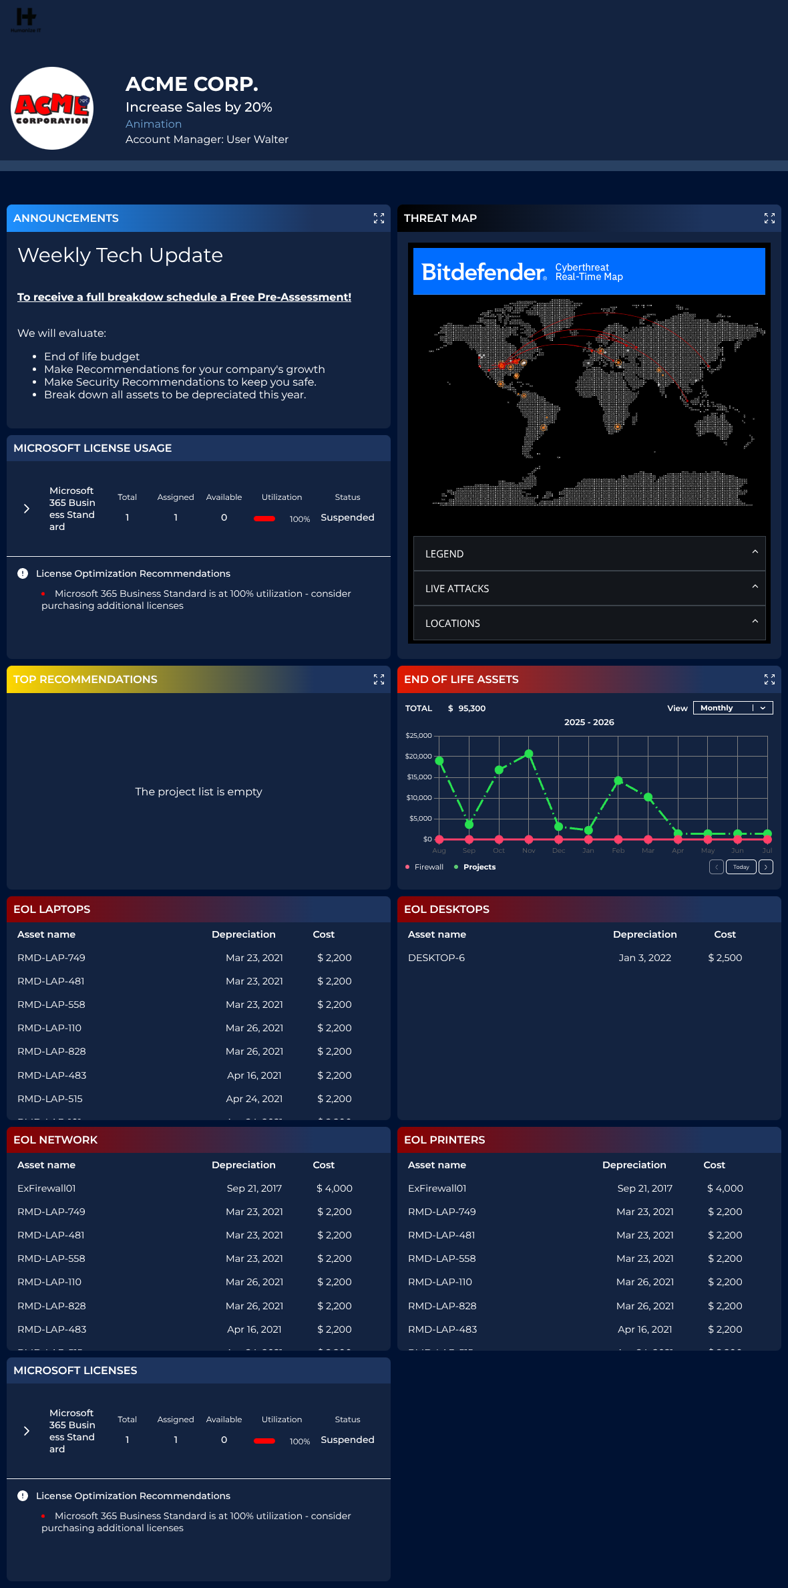This screenshot has width=788, height=1588.
Task: Click the ACME Corporation round logo
Action: [52, 108]
